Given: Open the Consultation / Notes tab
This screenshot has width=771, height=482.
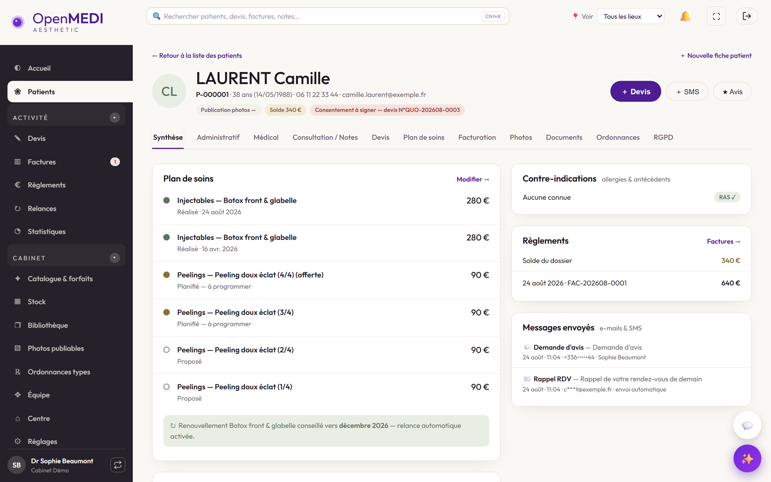Looking at the screenshot, I should pos(325,137).
